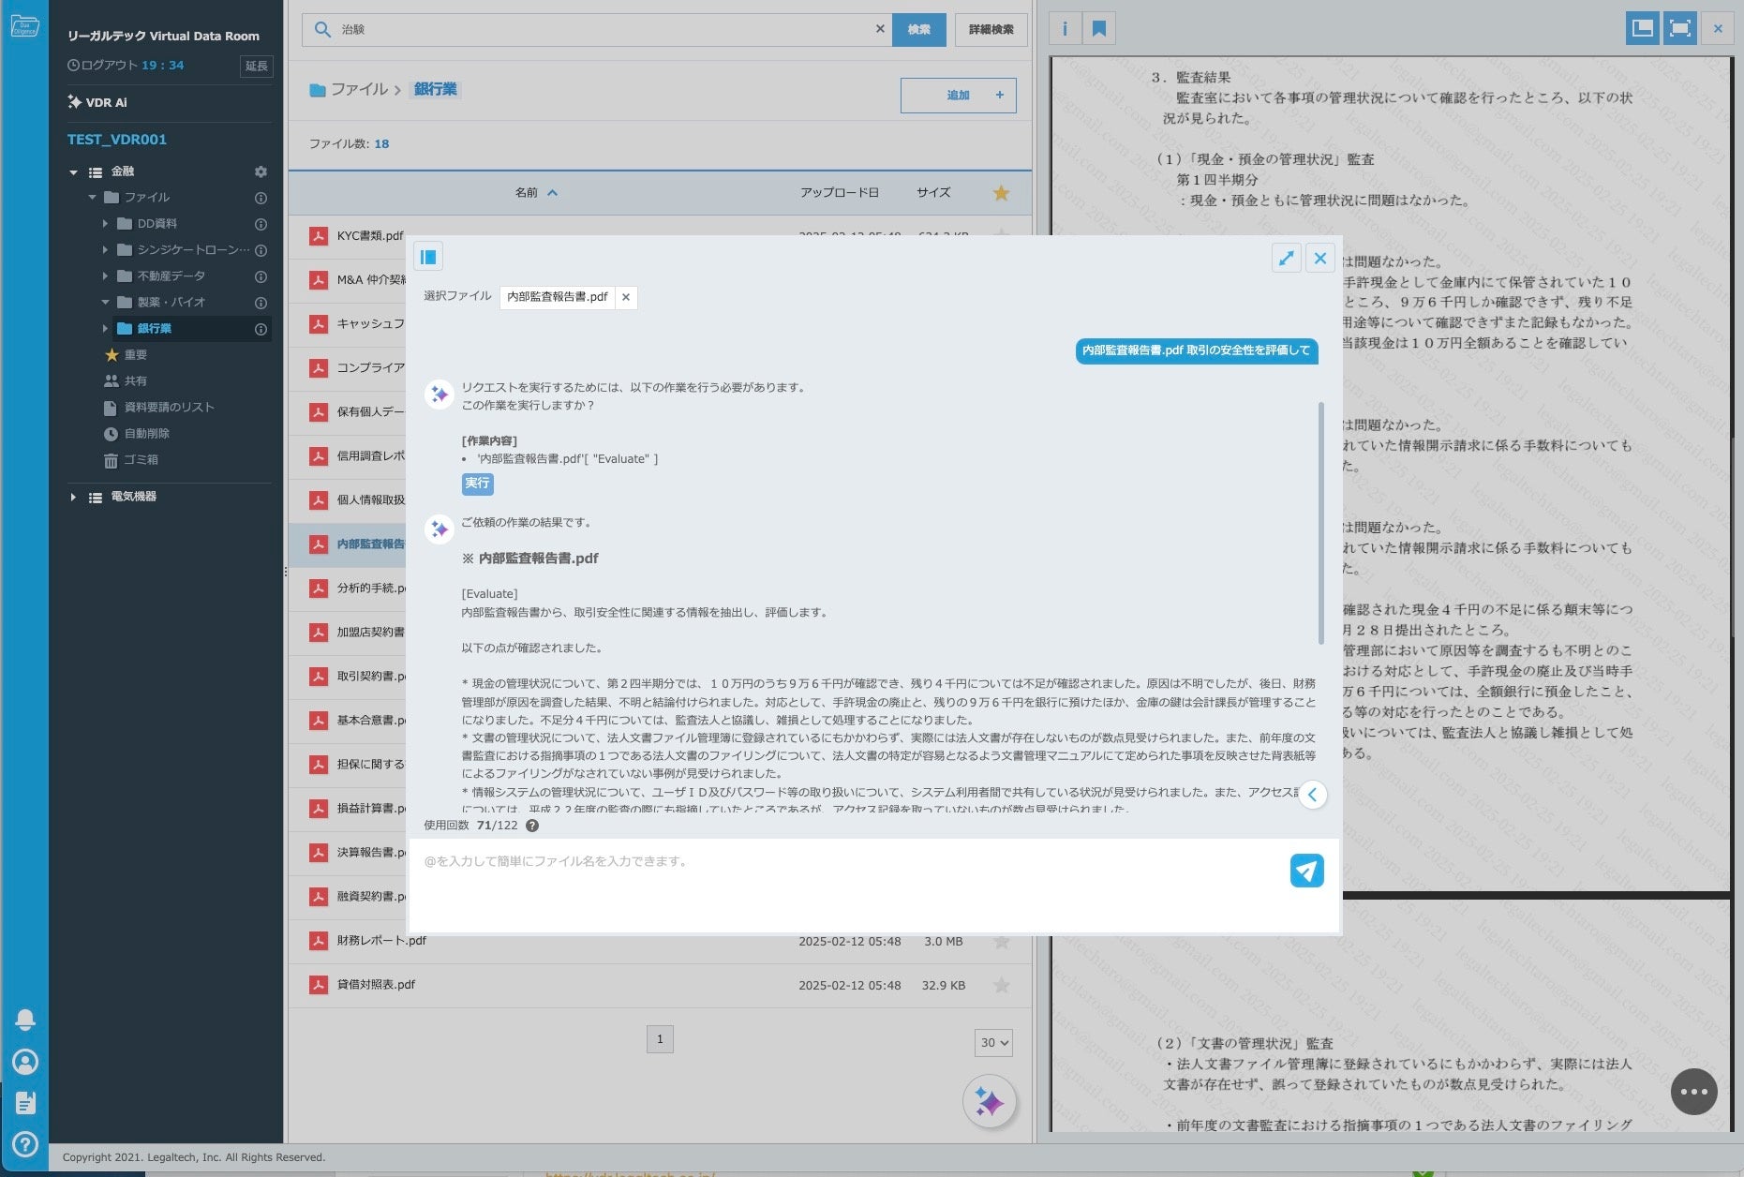Clear the search field text
1744x1177 pixels.
click(880, 29)
